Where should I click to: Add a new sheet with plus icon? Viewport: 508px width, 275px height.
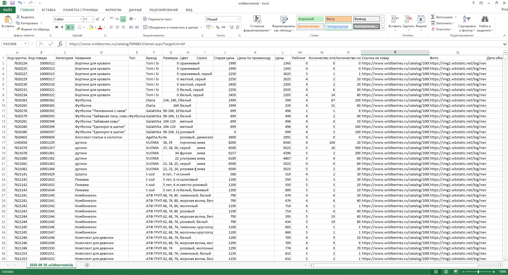coord(87,265)
